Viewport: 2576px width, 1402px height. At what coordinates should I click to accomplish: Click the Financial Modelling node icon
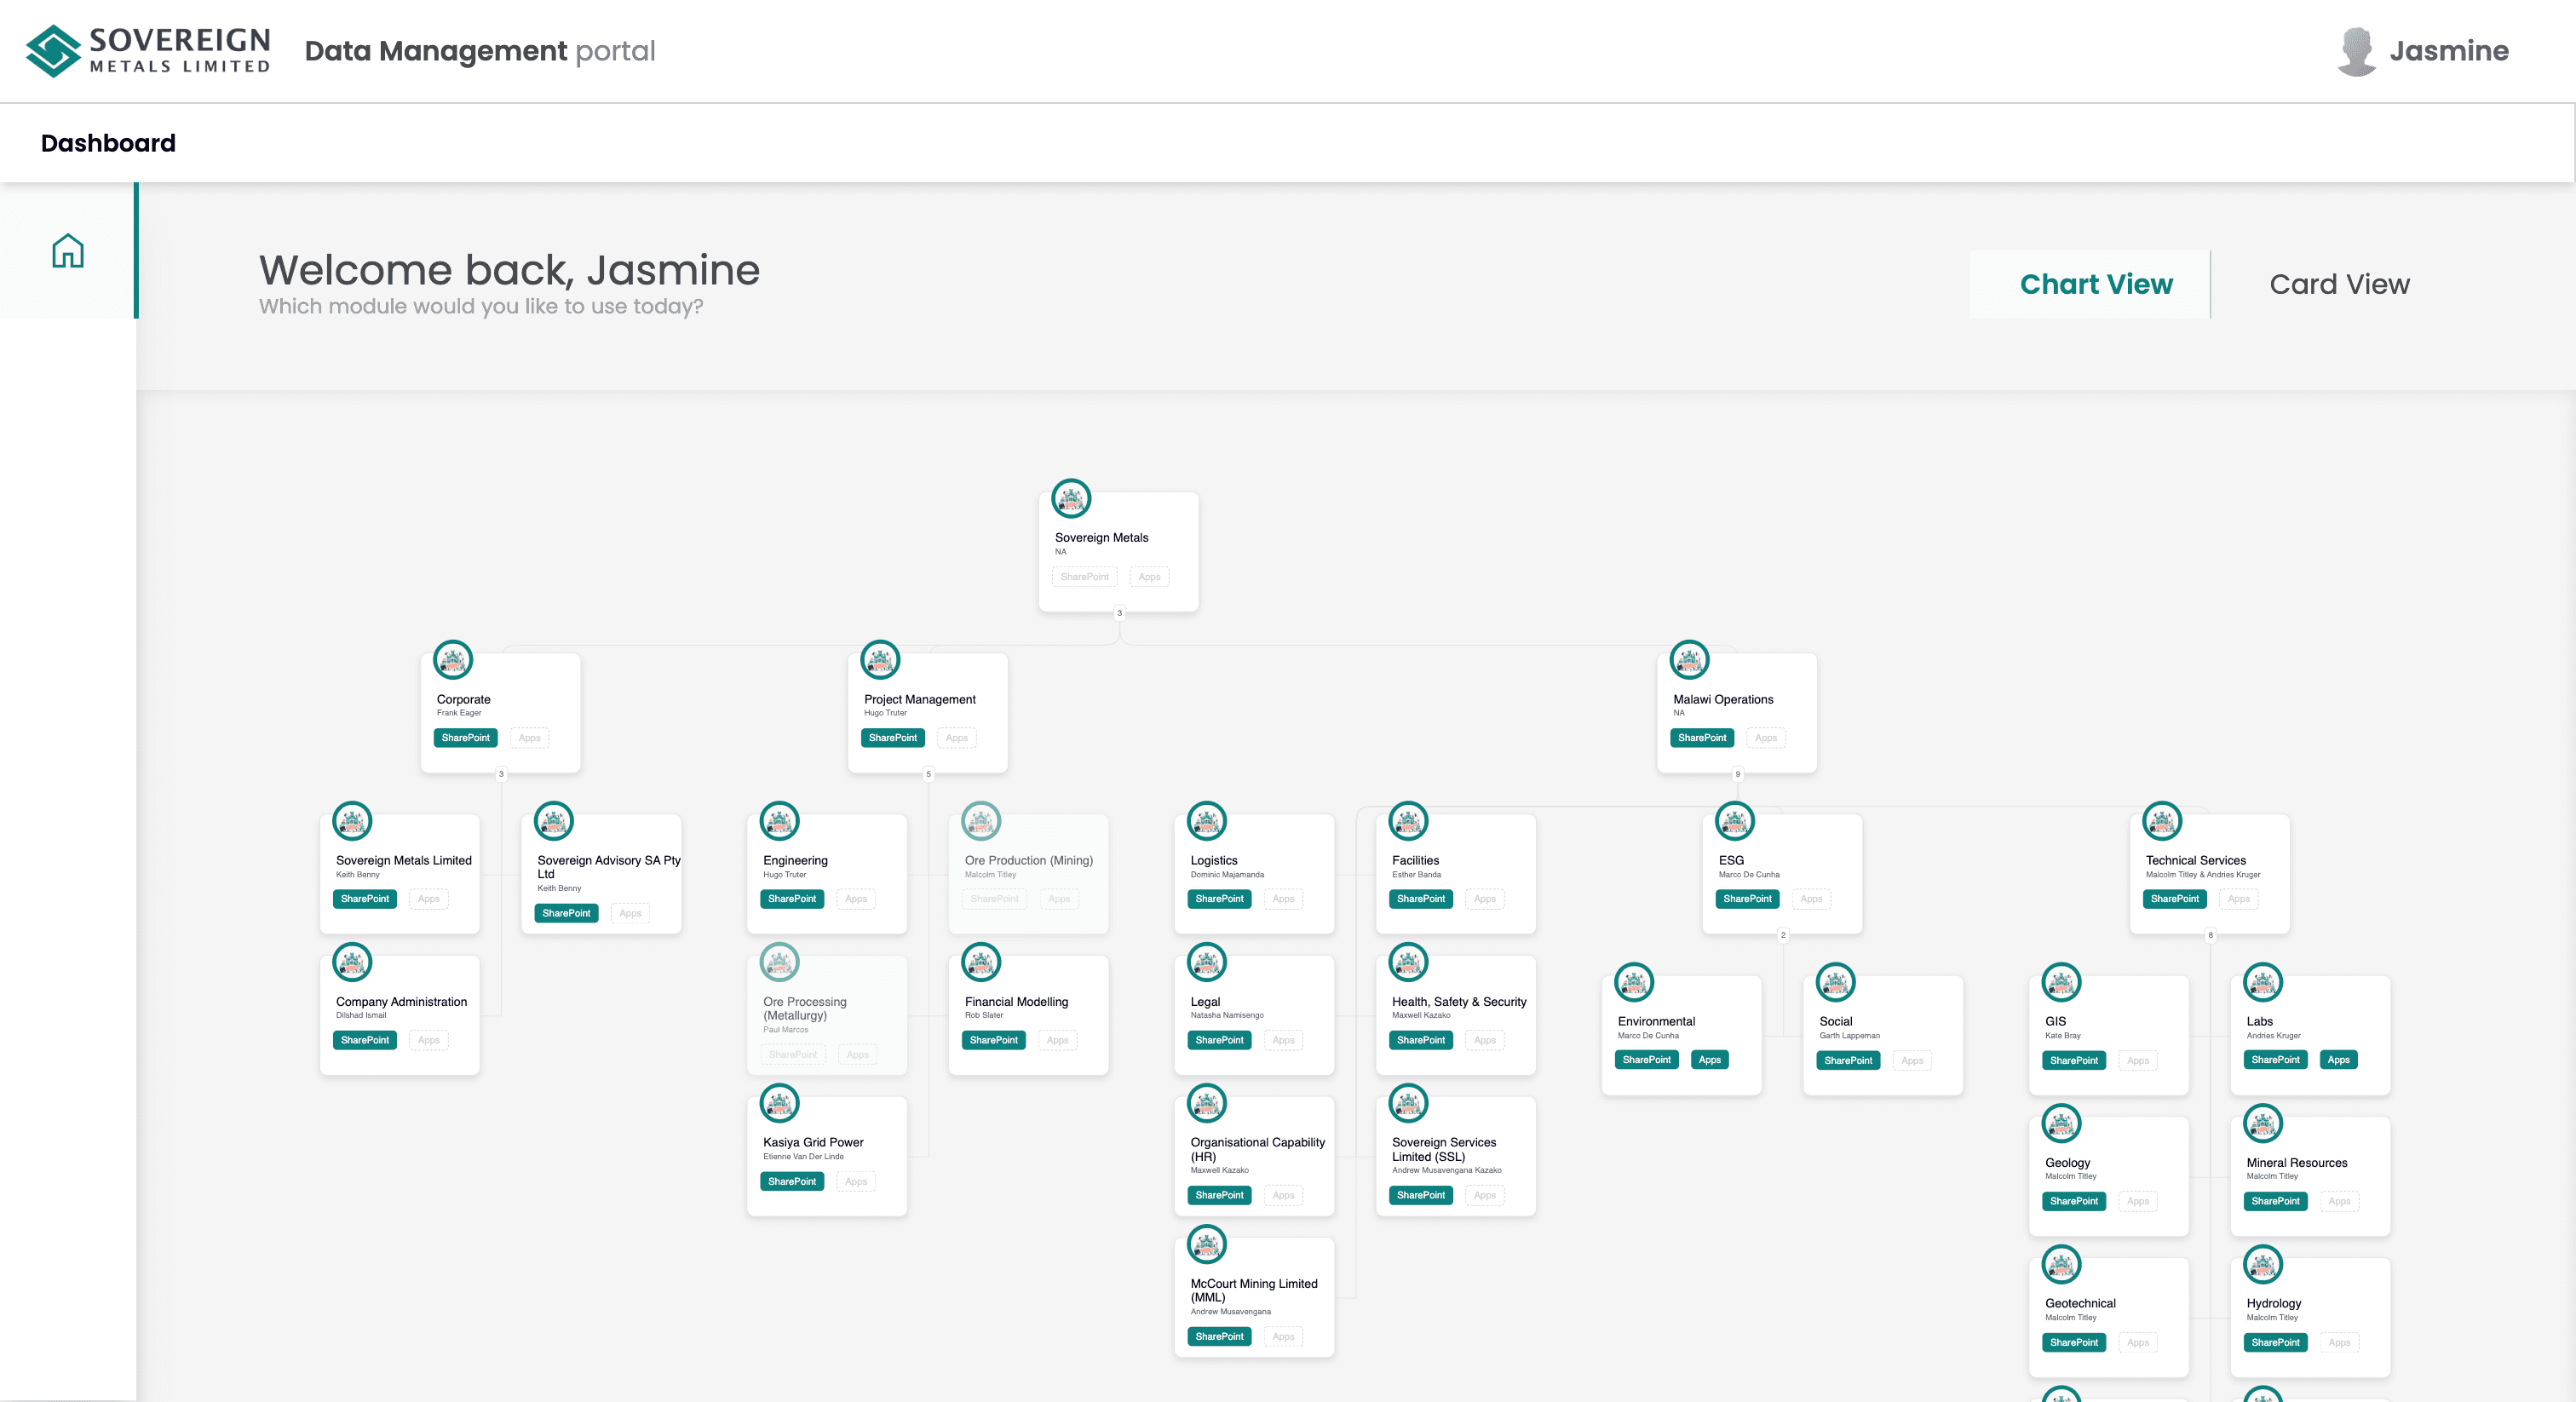[x=981, y=962]
